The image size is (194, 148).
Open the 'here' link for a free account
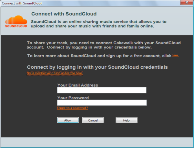pyautogui.click(x=175, y=55)
